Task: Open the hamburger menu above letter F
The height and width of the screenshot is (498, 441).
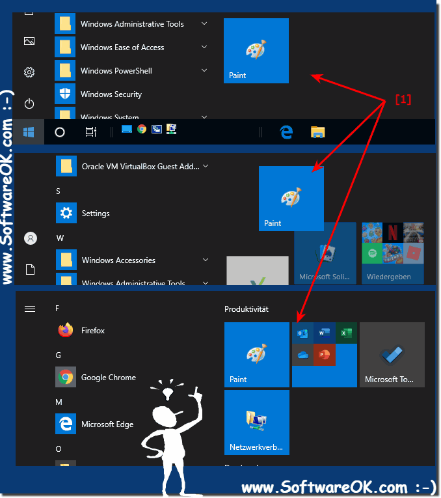Action: point(30,309)
